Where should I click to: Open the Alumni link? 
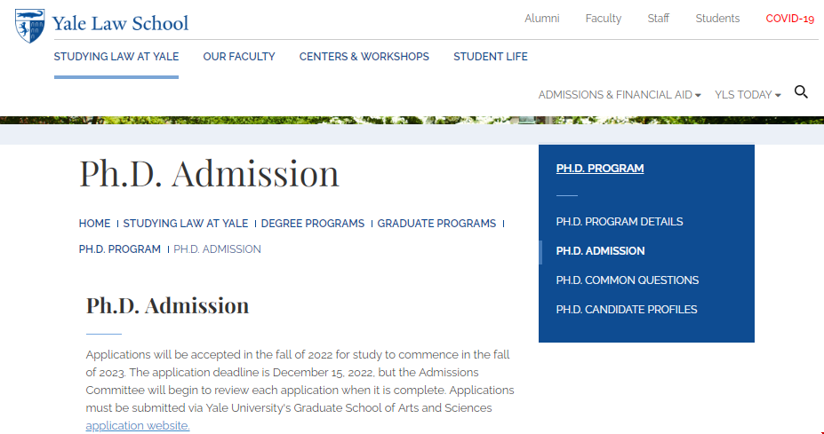tap(542, 19)
